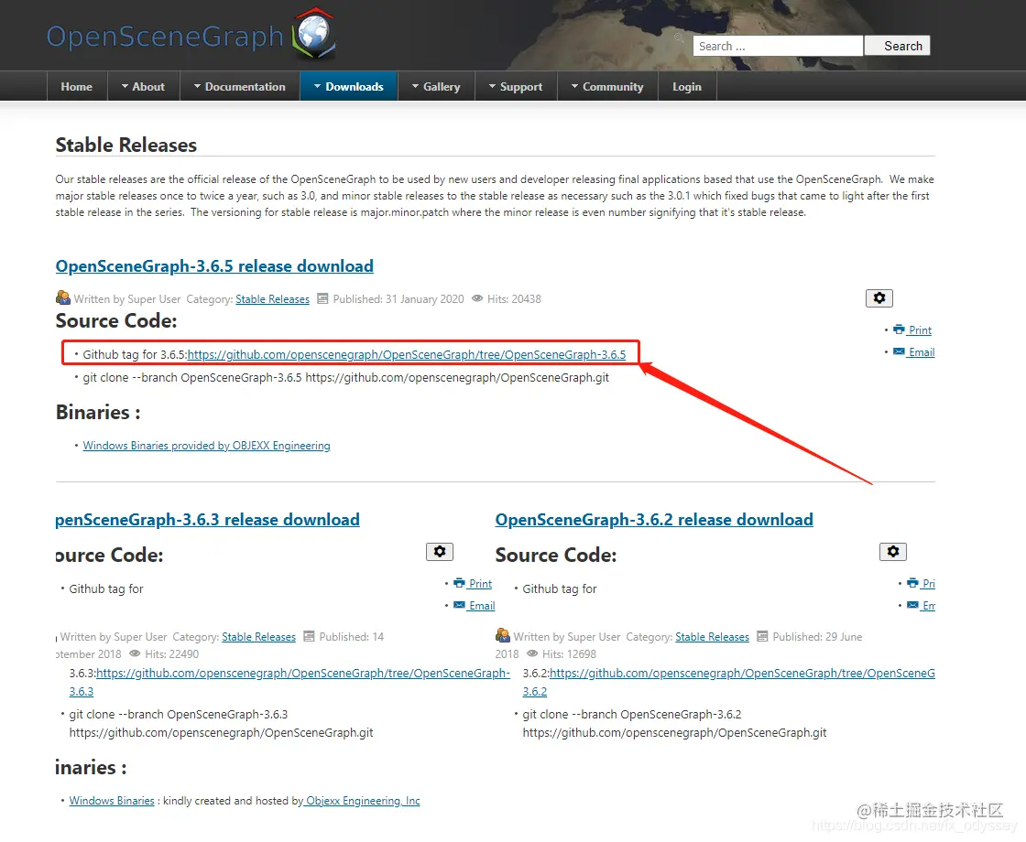Open github tree link for 3.6.3
Image resolution: width=1026 pixels, height=842 pixels.
pyautogui.click(x=303, y=674)
